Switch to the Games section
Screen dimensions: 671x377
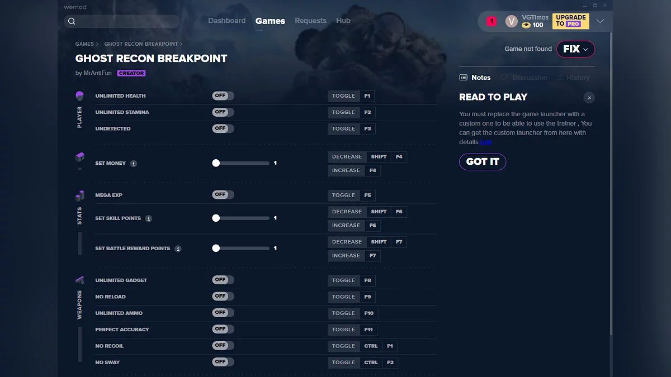pos(270,21)
